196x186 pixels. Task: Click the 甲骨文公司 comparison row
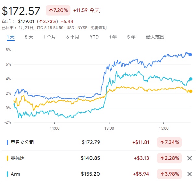tap(22, 142)
